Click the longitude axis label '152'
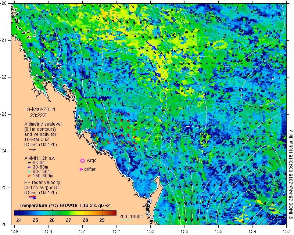 click(116, 231)
